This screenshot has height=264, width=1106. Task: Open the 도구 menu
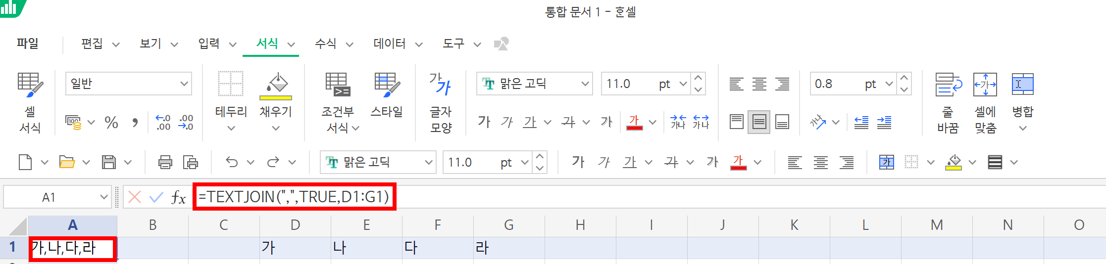453,44
